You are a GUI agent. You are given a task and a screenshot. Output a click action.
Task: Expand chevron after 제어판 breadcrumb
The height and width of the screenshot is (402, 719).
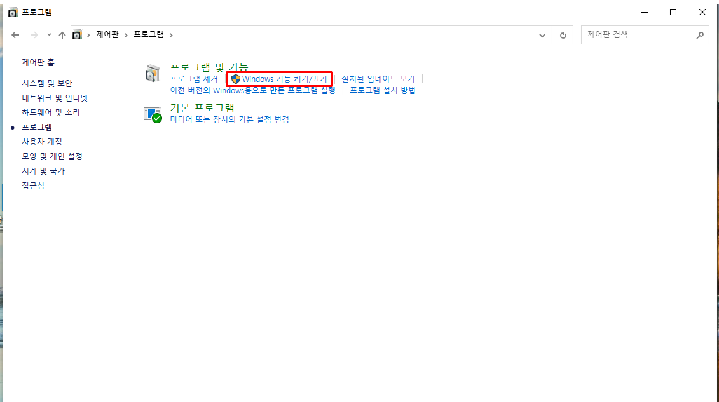point(126,35)
